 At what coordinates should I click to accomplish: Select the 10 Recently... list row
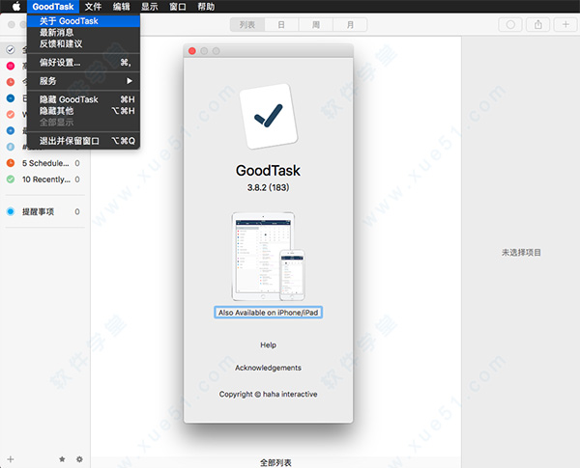[x=45, y=179]
